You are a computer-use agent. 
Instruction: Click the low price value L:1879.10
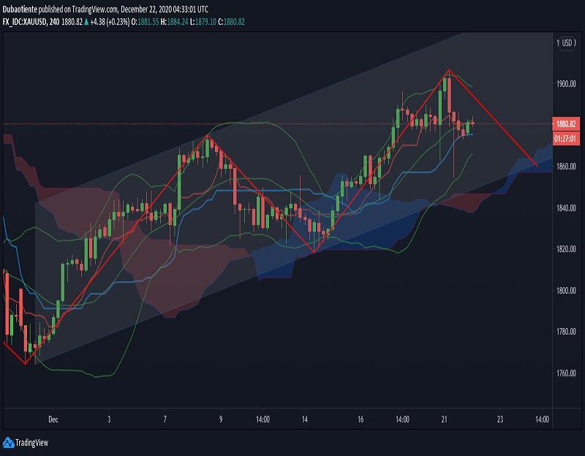pos(203,22)
